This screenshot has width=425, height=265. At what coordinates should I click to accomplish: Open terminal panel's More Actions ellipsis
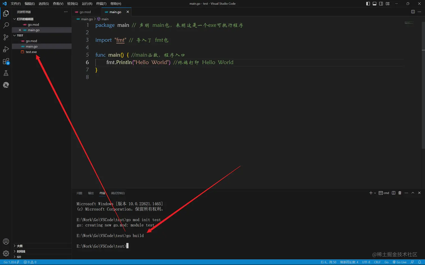pyautogui.click(x=406, y=193)
